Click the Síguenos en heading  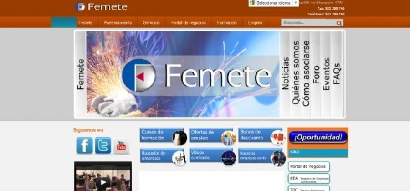pos(88,130)
